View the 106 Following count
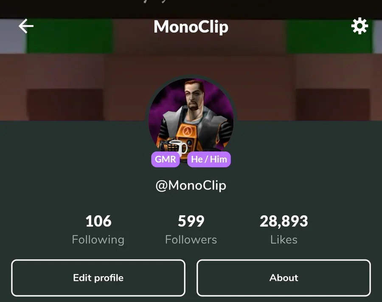 98,221
